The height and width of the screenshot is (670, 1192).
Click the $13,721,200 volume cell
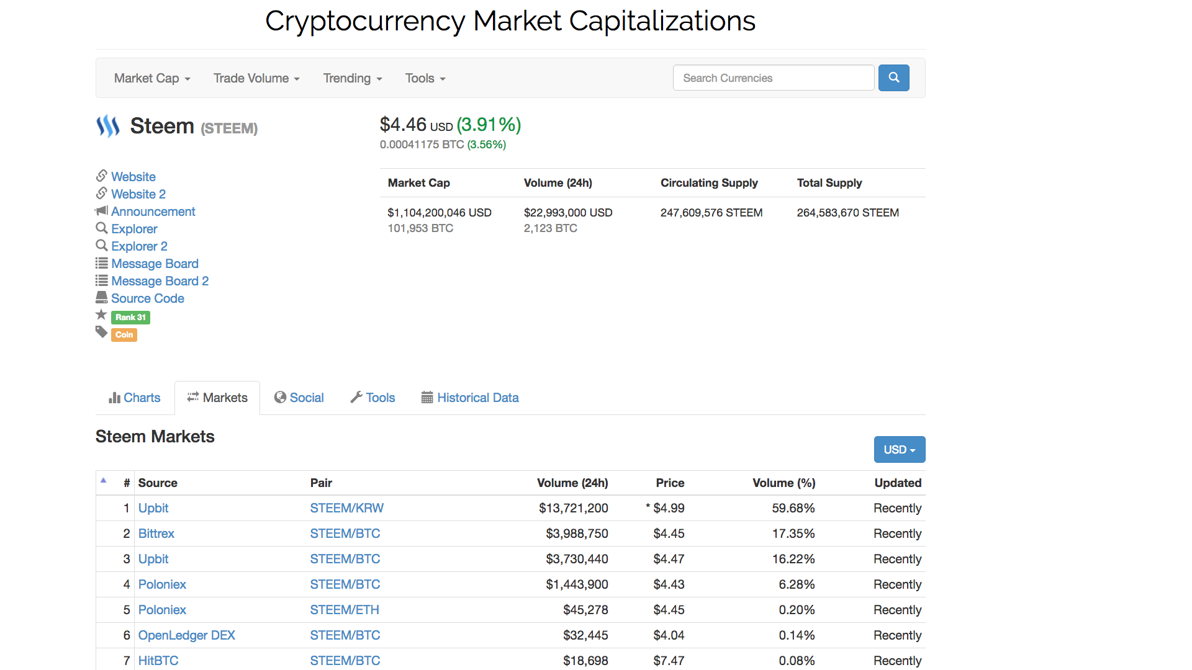coord(574,508)
